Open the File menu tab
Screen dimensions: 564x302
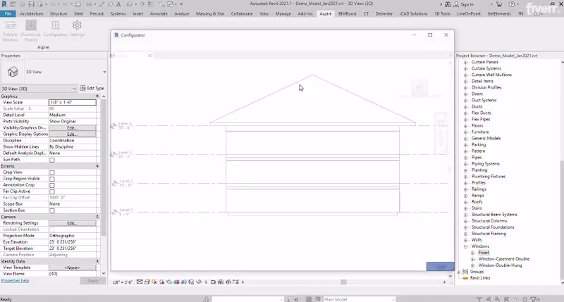[x=8, y=13]
